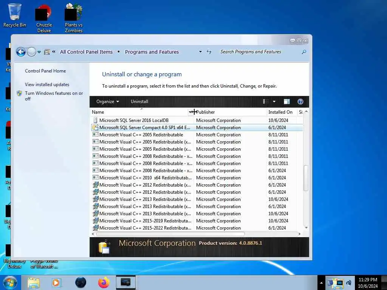The image size is (387, 290).
Task: Open Windows Explorer from taskbar
Action: pyautogui.click(x=34, y=282)
